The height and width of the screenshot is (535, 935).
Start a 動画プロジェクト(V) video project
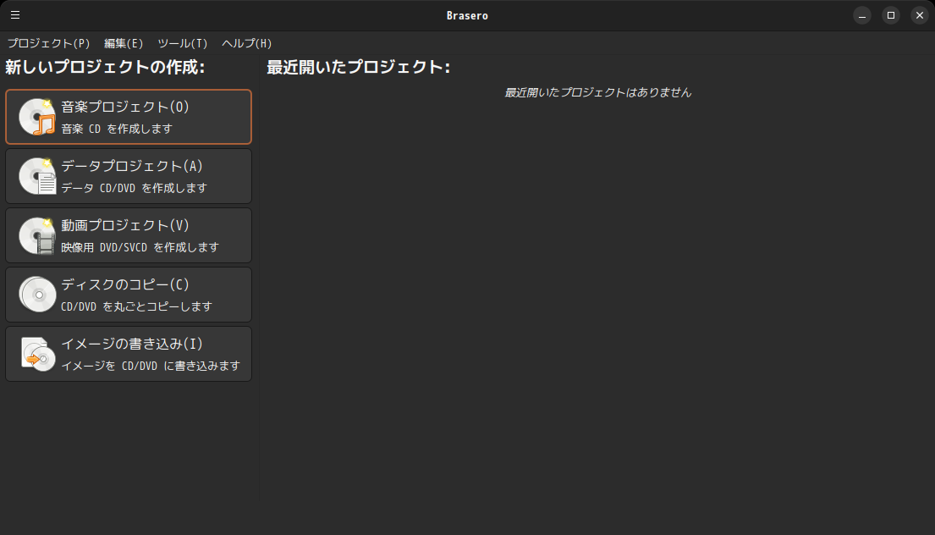[x=129, y=235]
